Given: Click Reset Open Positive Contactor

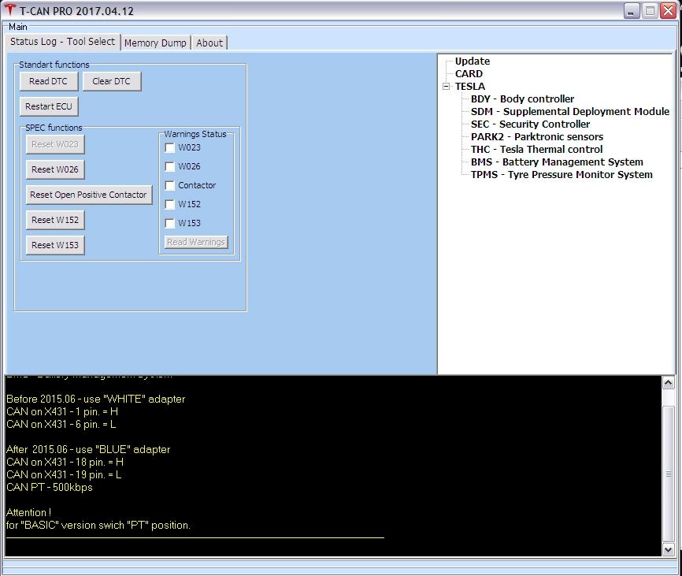Looking at the screenshot, I should coord(89,195).
